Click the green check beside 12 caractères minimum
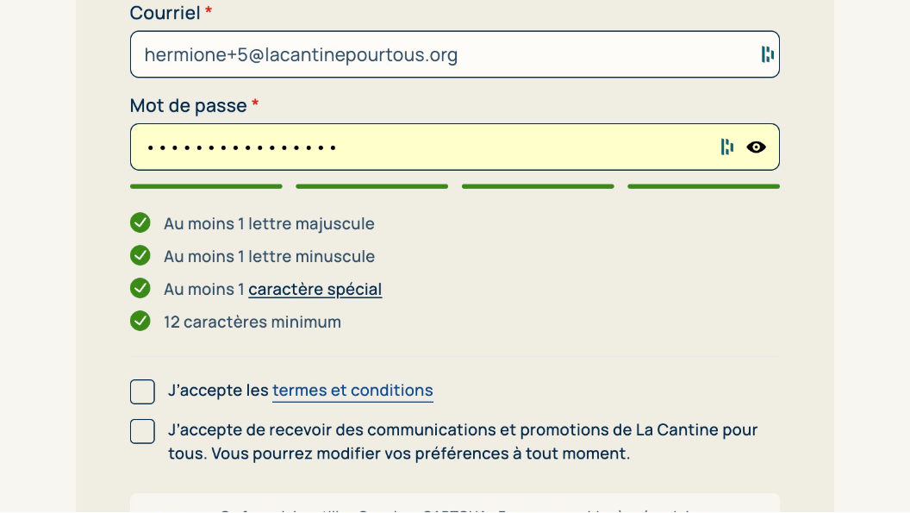 coord(140,321)
